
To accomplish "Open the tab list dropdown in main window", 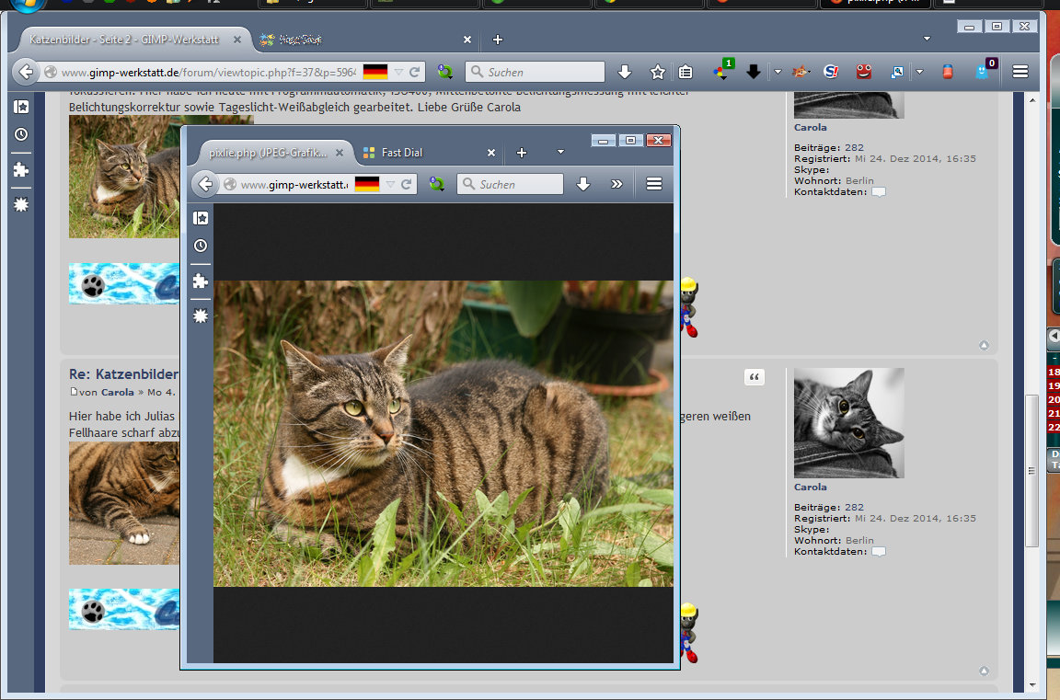I will [x=927, y=39].
